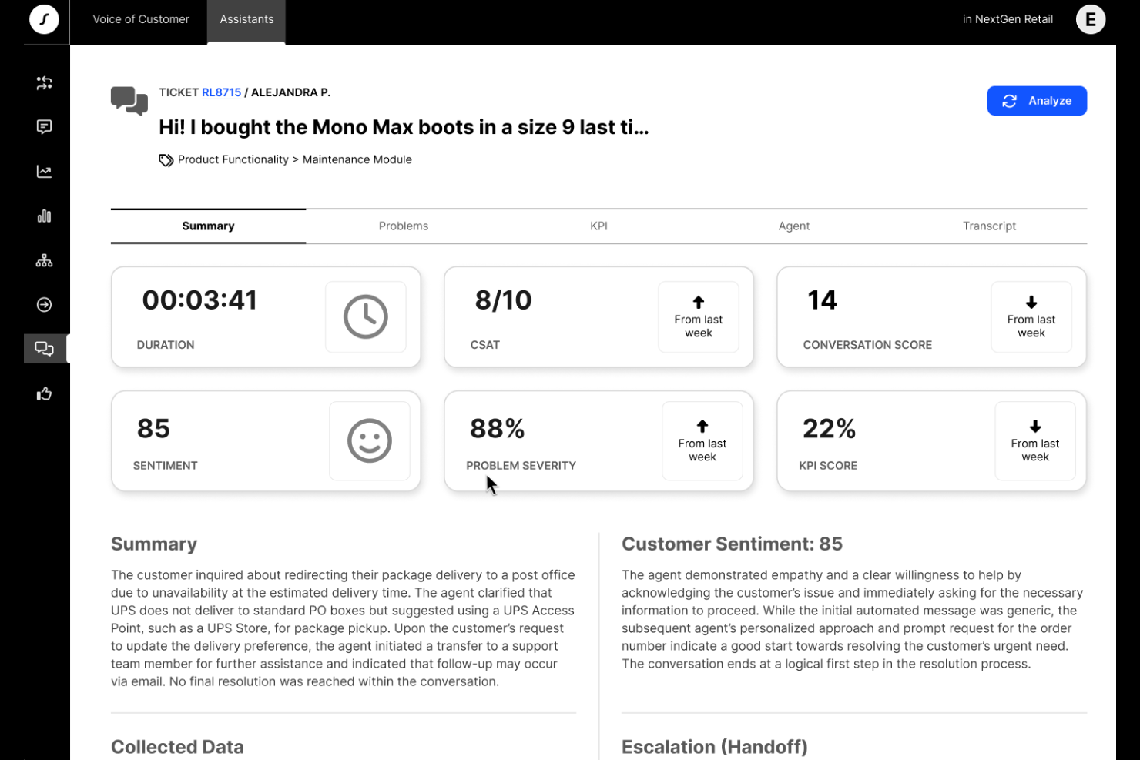Viewport: 1140px width, 760px height.
Task: Open ticket link RL8715
Action: point(221,92)
